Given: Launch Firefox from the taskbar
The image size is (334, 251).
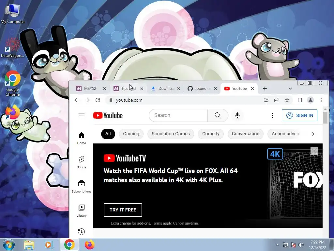Looking at the screenshot, I should click(89, 244).
